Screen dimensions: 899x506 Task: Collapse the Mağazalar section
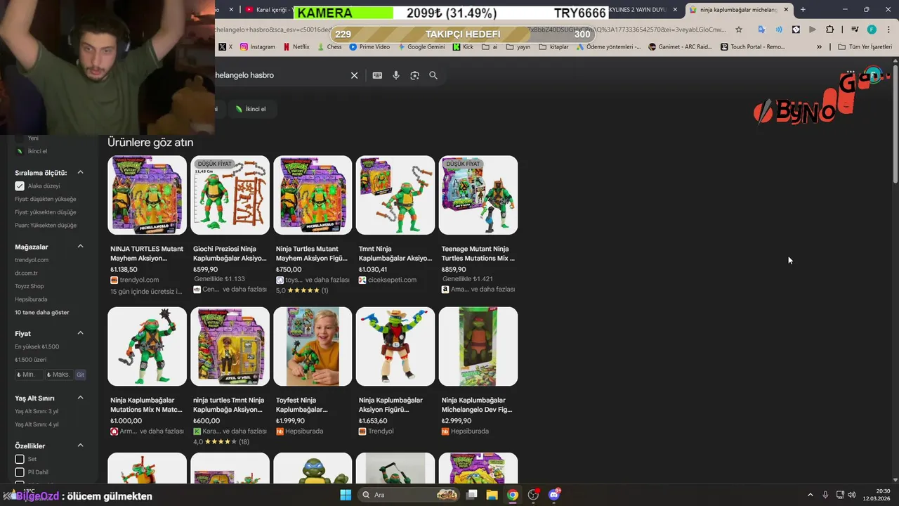pyautogui.click(x=80, y=247)
